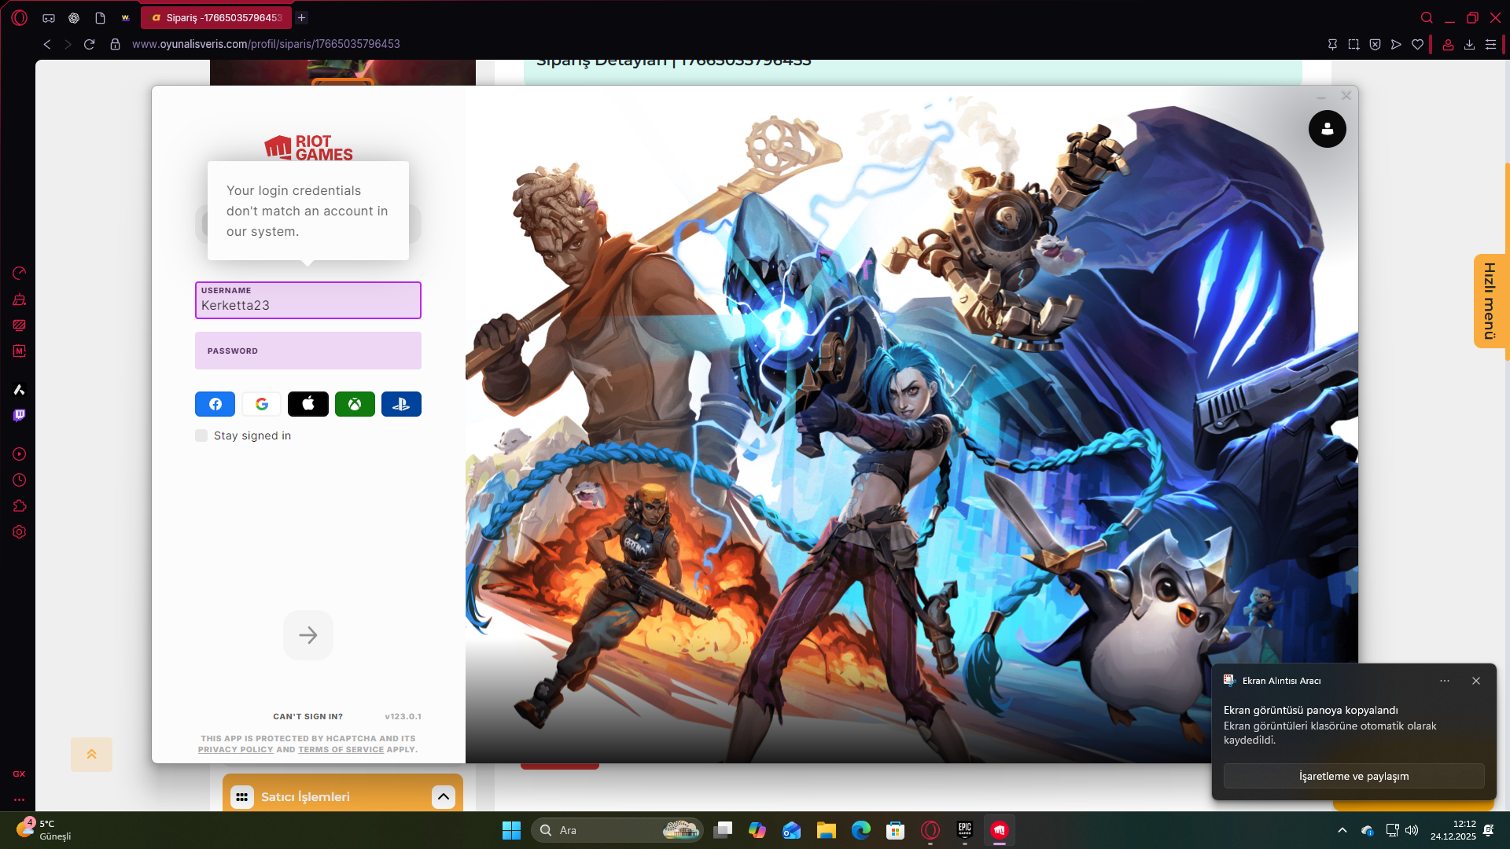
Task: Open the GX Corner gamepad icon
Action: 49,17
